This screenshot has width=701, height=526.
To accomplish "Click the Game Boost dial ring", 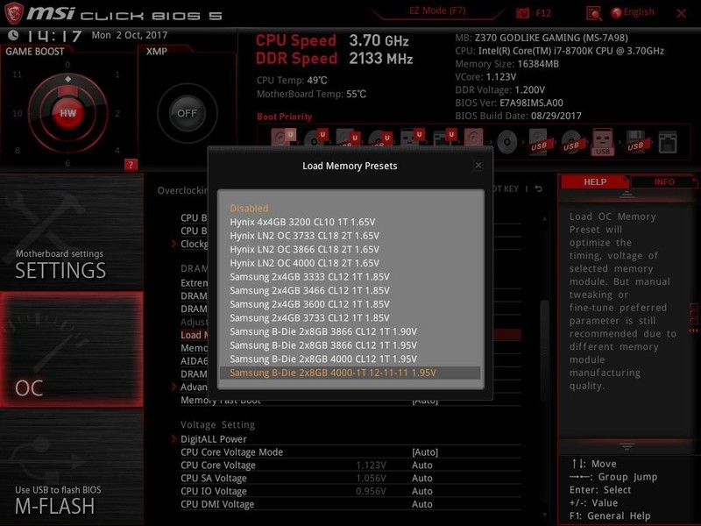I will [68, 113].
